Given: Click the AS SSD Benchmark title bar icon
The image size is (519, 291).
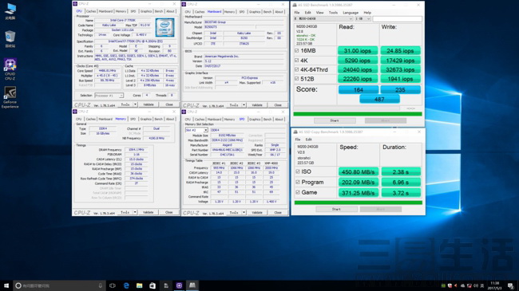Looking at the screenshot, I should click(295, 5).
